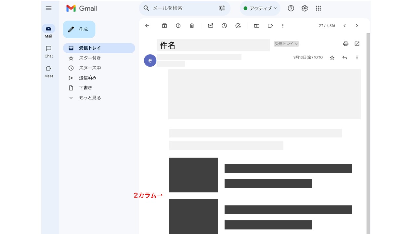Print the email message
The width and height of the screenshot is (416, 234).
pos(346,44)
